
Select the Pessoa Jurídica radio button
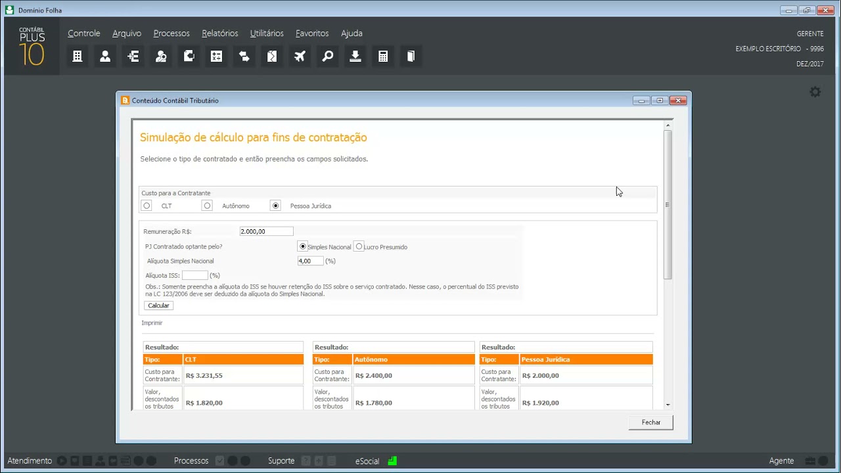coord(275,206)
